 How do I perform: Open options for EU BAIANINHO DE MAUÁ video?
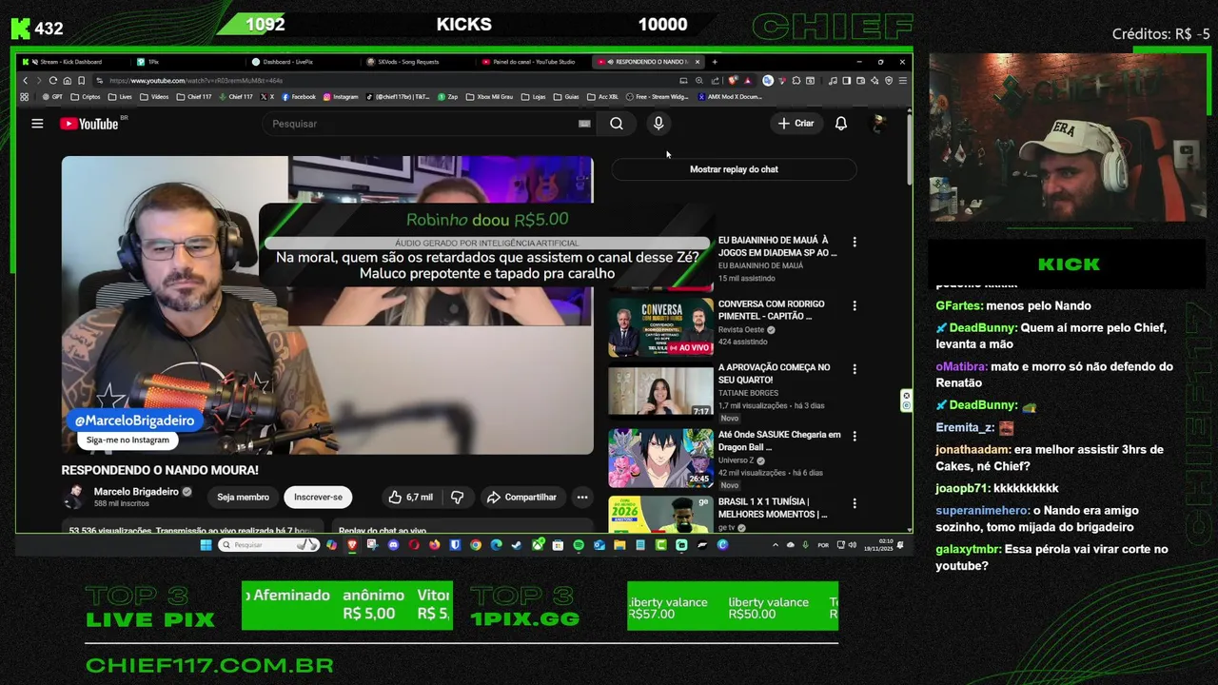coord(855,243)
